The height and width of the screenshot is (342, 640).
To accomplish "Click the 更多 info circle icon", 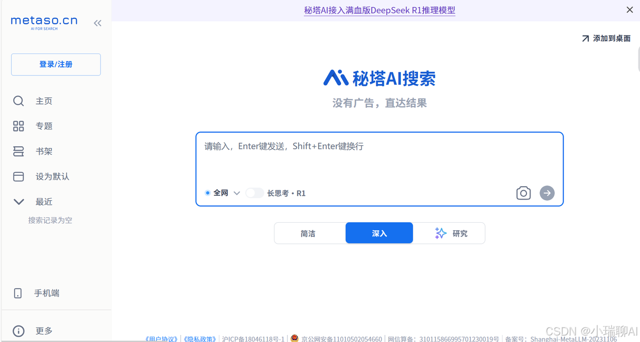I will point(18,331).
